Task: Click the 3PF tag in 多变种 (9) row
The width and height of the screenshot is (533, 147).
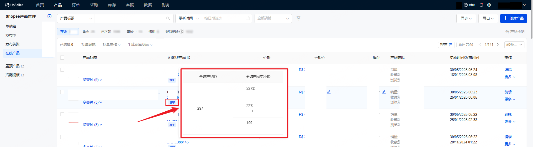Action: 172,80
